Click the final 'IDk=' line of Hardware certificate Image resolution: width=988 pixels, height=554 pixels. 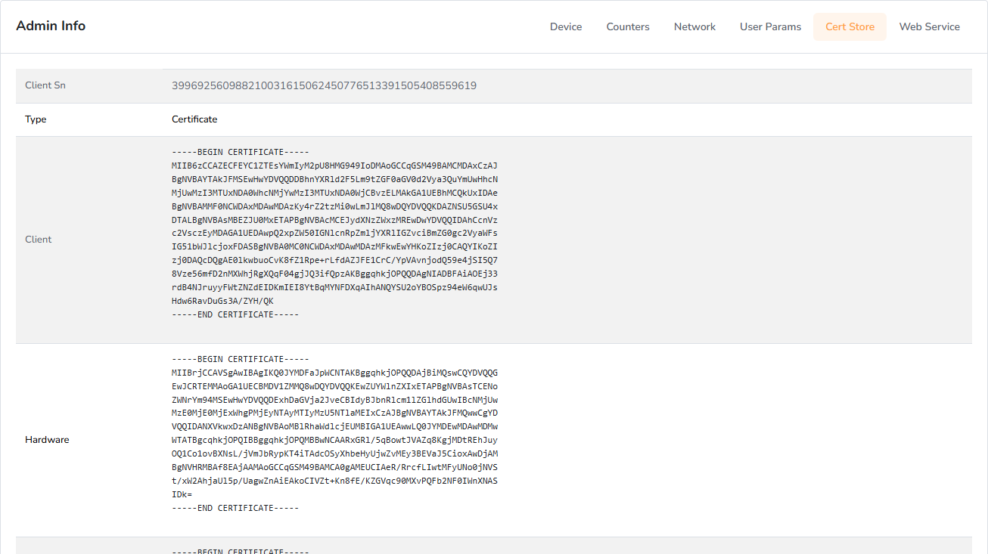(182, 494)
